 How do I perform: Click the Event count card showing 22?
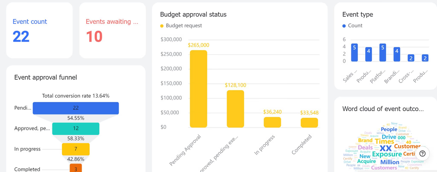pos(39,30)
